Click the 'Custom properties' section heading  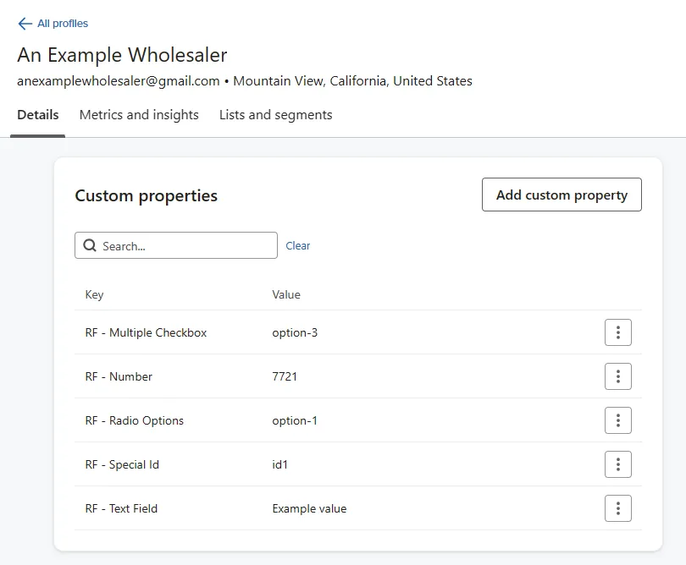pyautogui.click(x=147, y=195)
